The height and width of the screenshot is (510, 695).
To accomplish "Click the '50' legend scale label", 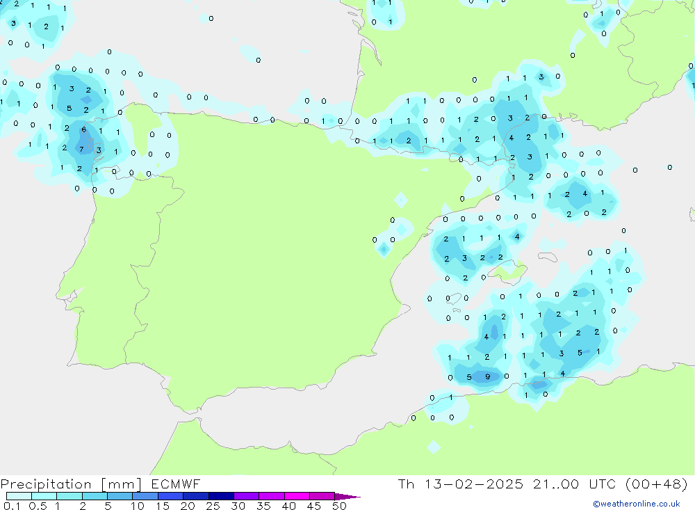I will [339, 506].
